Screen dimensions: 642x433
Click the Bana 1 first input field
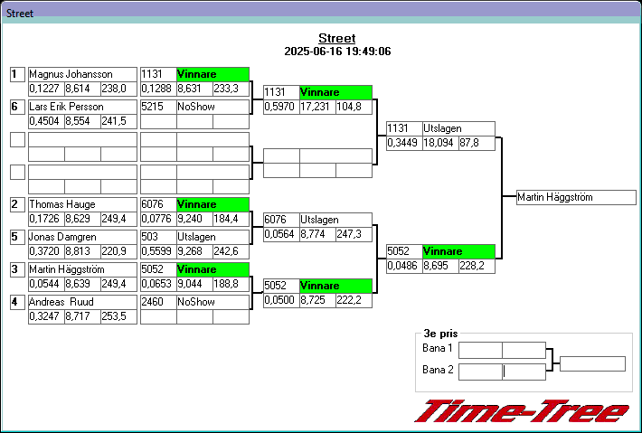point(480,351)
